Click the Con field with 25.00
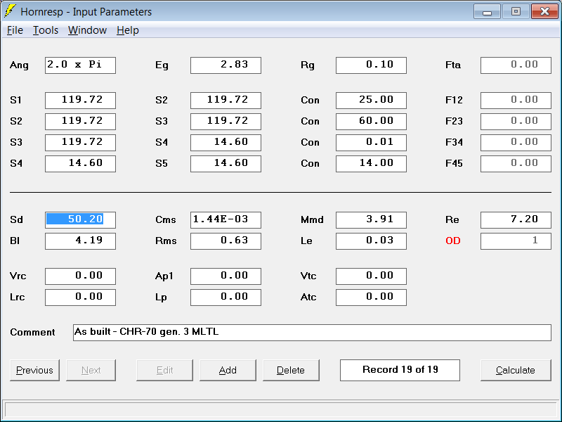The image size is (562, 422). point(371,101)
